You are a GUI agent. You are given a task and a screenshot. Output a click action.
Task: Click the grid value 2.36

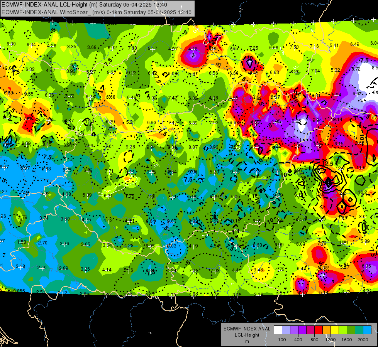(64, 244)
